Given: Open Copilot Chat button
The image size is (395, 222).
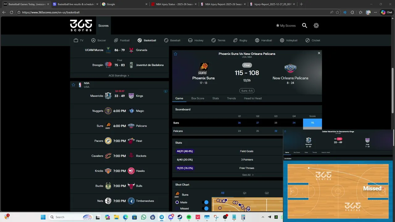Looking at the screenshot, I should tap(386, 12).
